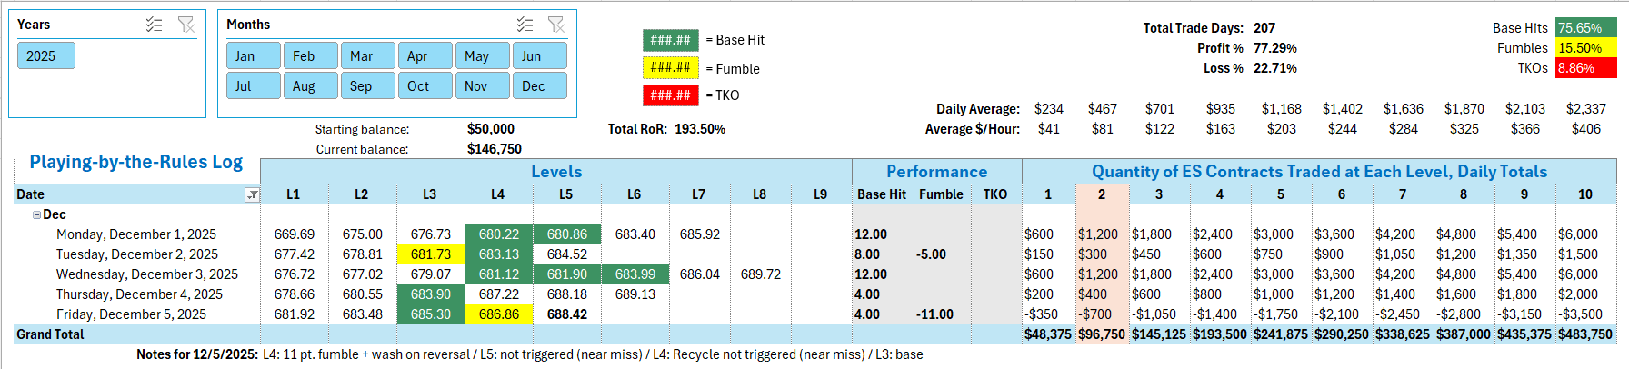Screen dimensions: 1629x369
Task: Click the yellow 686.86 L4 cell
Action: pyautogui.click(x=498, y=314)
